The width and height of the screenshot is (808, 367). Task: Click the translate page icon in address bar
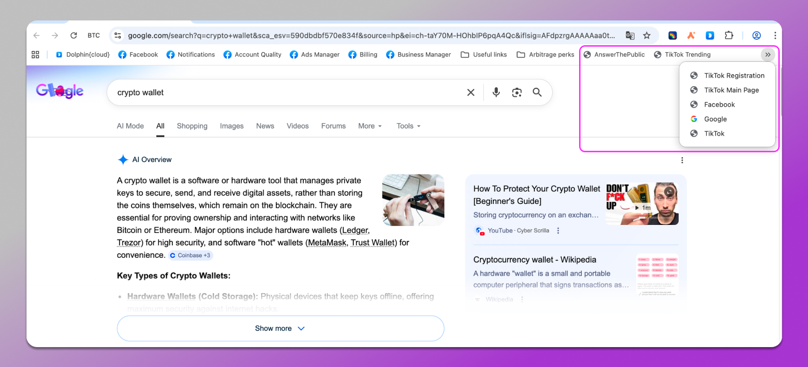[630, 36]
